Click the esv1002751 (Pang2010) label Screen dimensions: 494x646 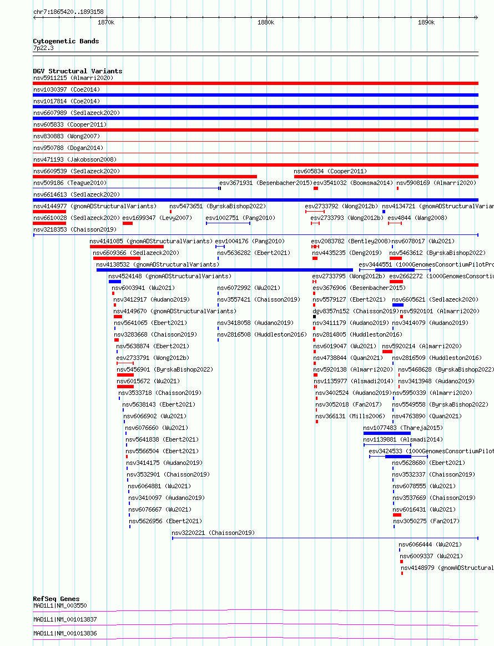(x=240, y=218)
